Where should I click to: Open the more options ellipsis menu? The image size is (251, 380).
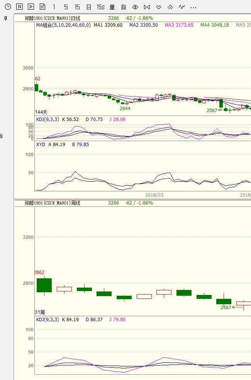click(x=193, y=7)
